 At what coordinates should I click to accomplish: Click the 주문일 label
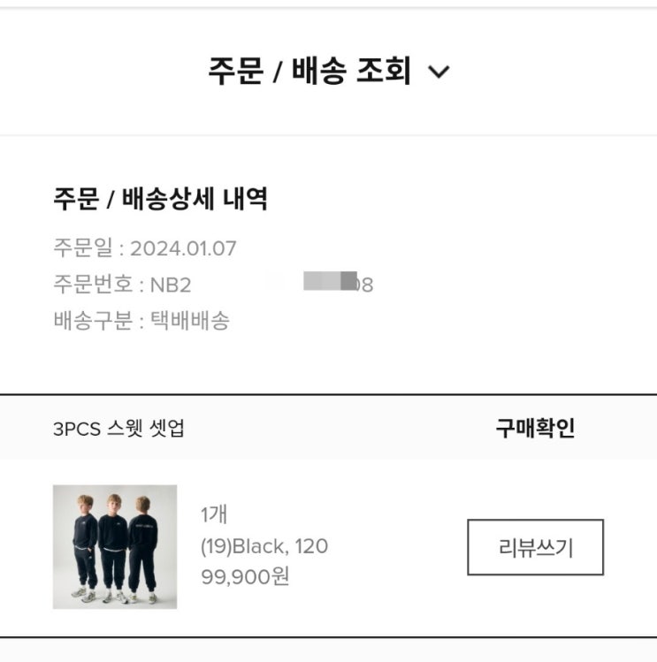(82, 248)
